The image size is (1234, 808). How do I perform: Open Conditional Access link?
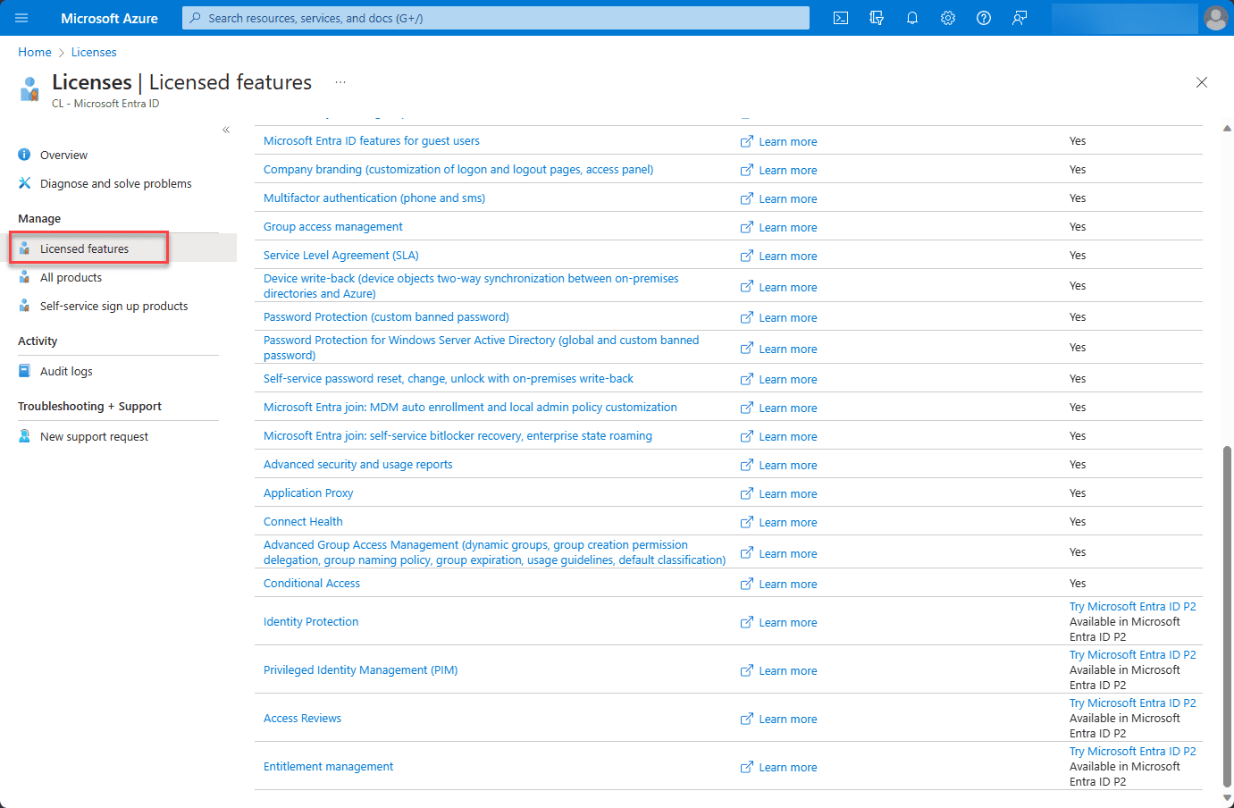coord(312,583)
